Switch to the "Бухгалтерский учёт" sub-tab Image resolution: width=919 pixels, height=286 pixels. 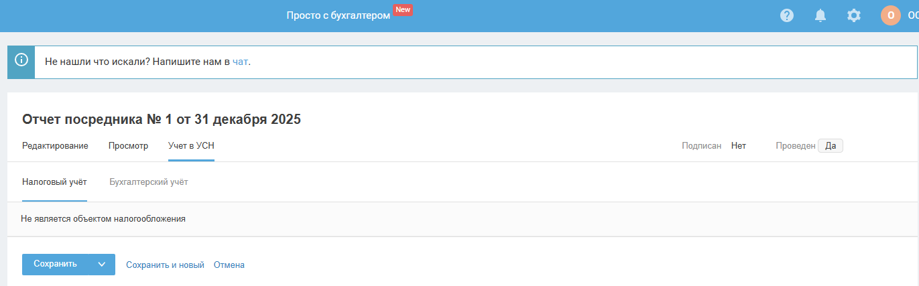click(x=149, y=182)
